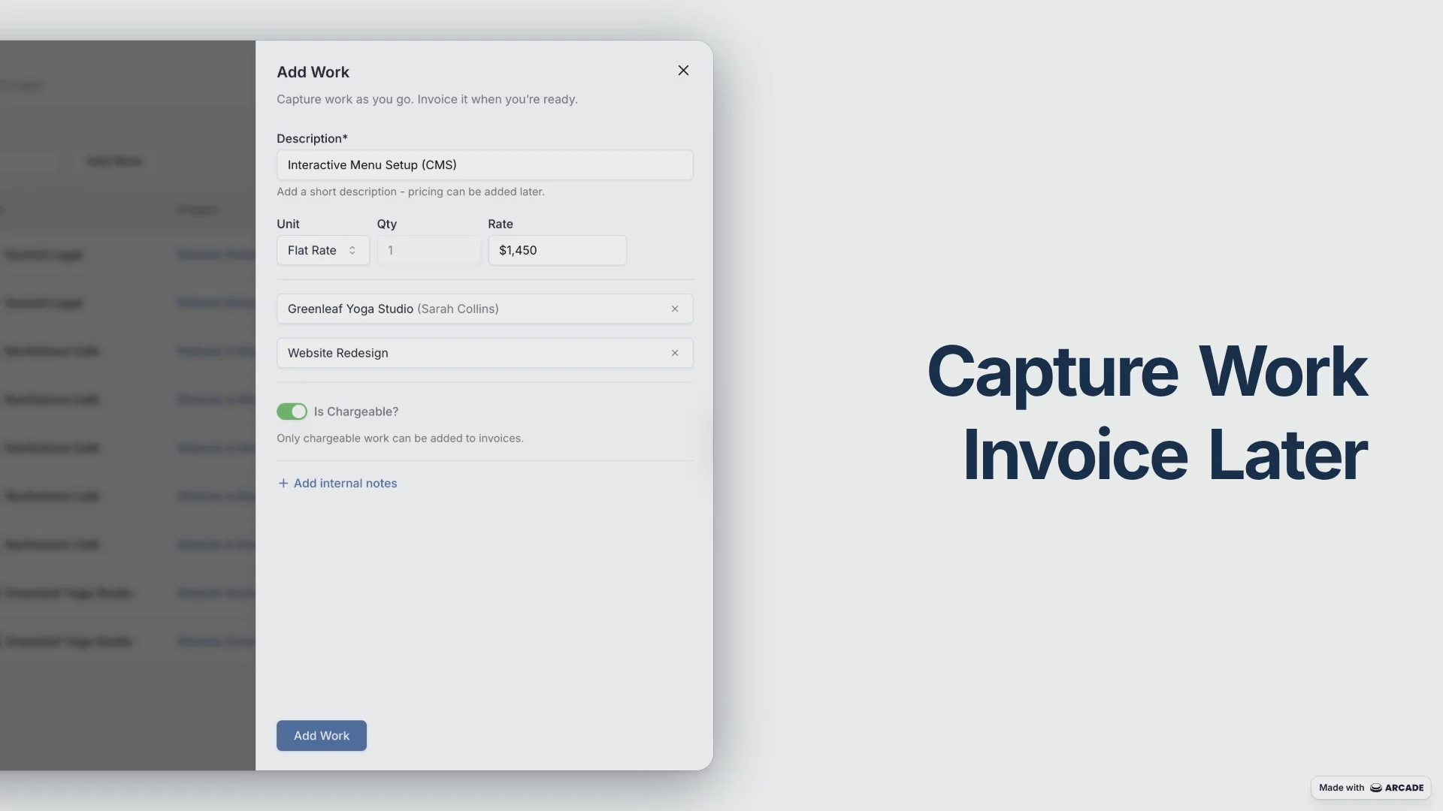Image resolution: width=1443 pixels, height=811 pixels.
Task: Click the Add Work panel title
Action: click(313, 73)
